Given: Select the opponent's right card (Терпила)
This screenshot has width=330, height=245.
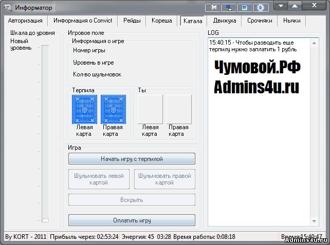Looking at the screenshot, I should [x=114, y=109].
